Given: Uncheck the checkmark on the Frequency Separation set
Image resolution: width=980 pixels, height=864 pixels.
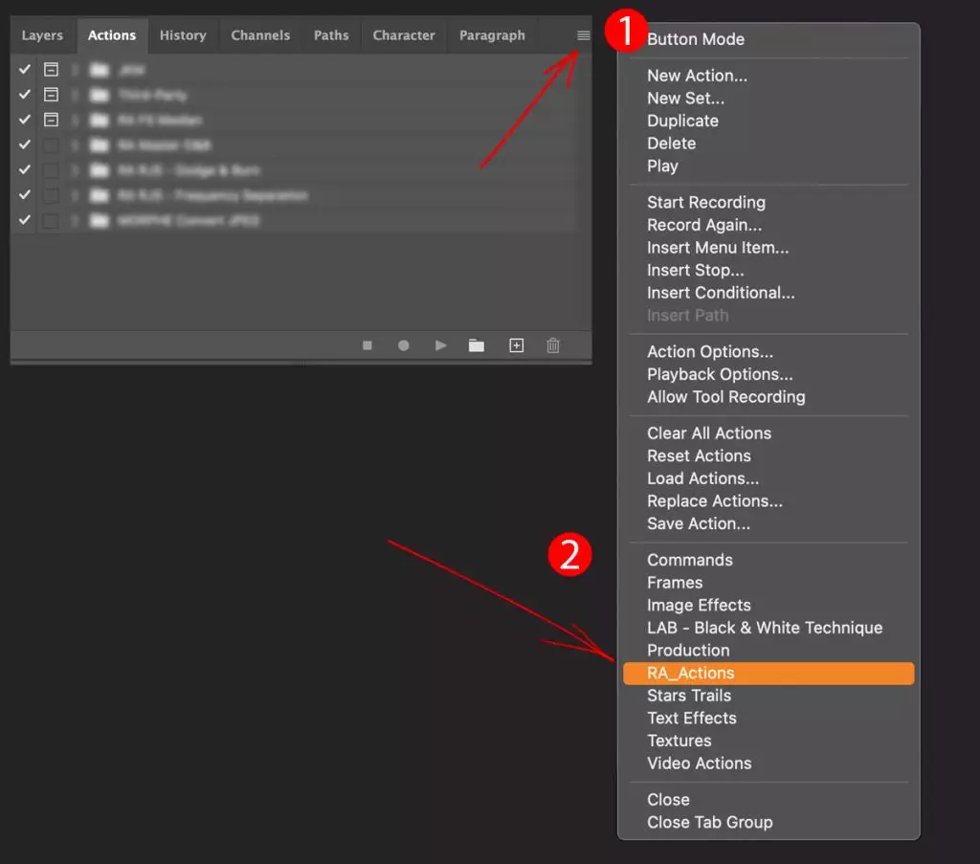Looking at the screenshot, I should point(24,195).
